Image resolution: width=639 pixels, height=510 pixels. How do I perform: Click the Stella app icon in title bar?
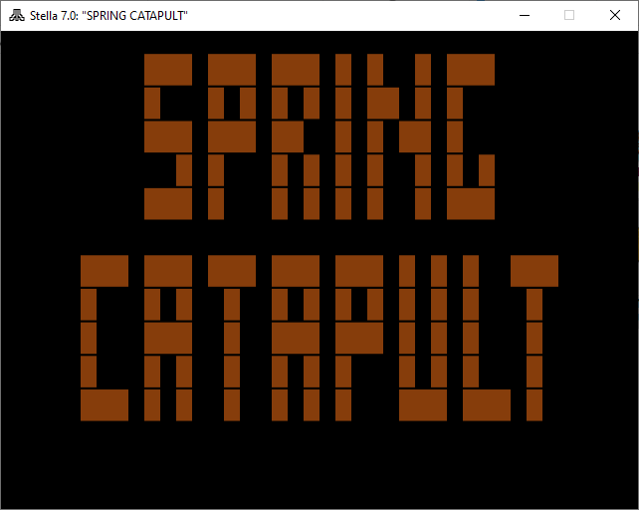point(17,16)
